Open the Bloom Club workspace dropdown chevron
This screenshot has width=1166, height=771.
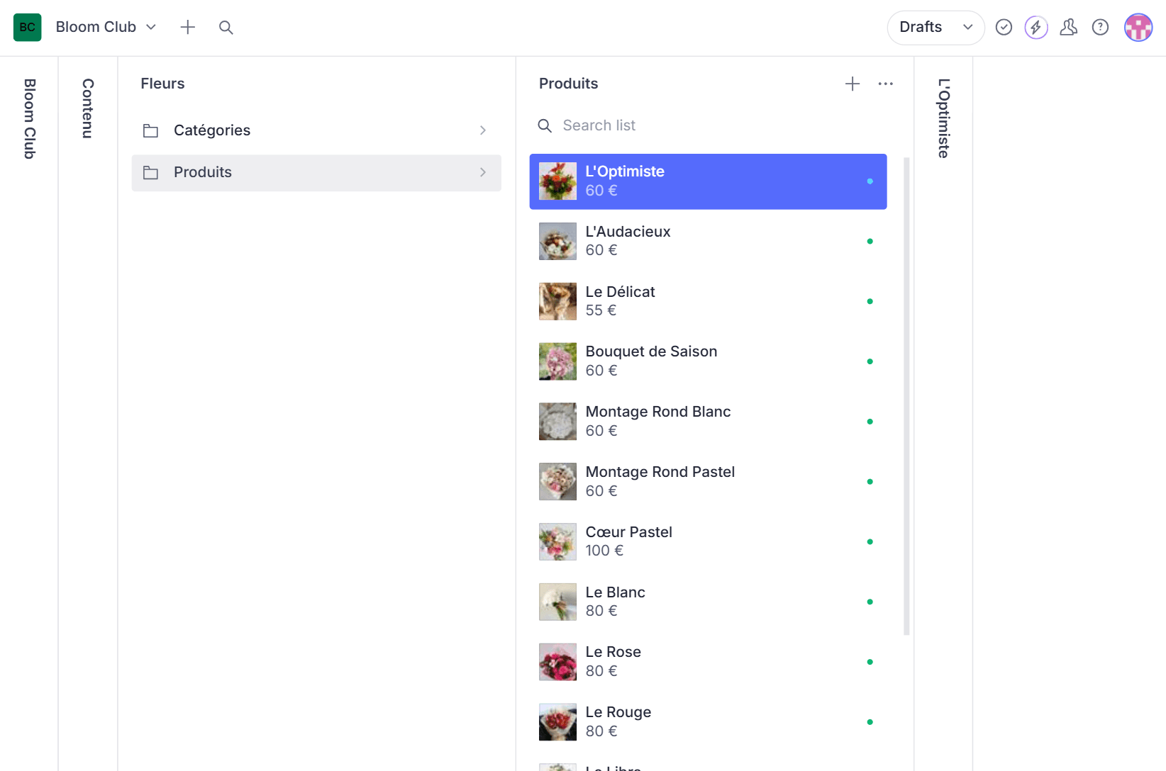[150, 27]
